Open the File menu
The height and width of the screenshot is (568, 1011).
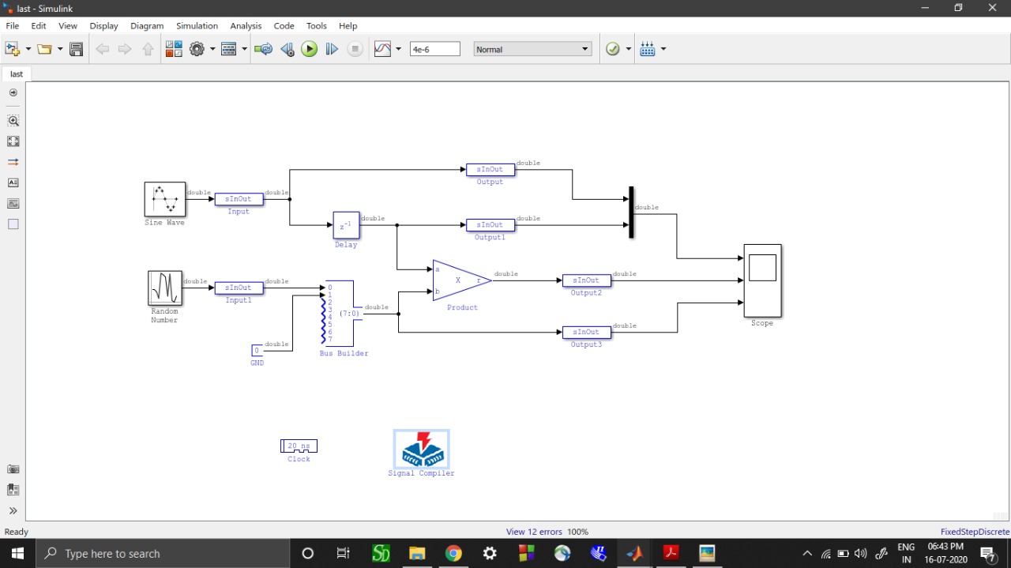coord(12,25)
